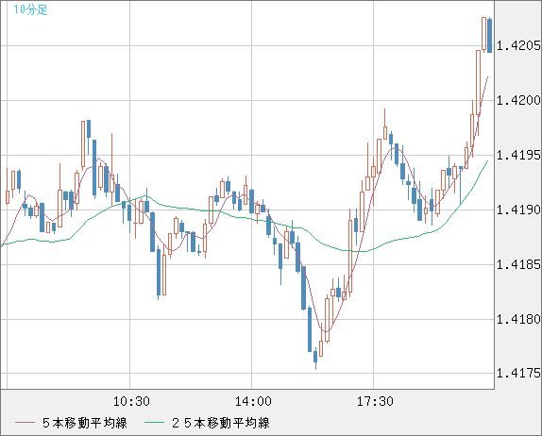Click the 1.4185 price axis label
Screen dimensions: 542x436
[518, 264]
